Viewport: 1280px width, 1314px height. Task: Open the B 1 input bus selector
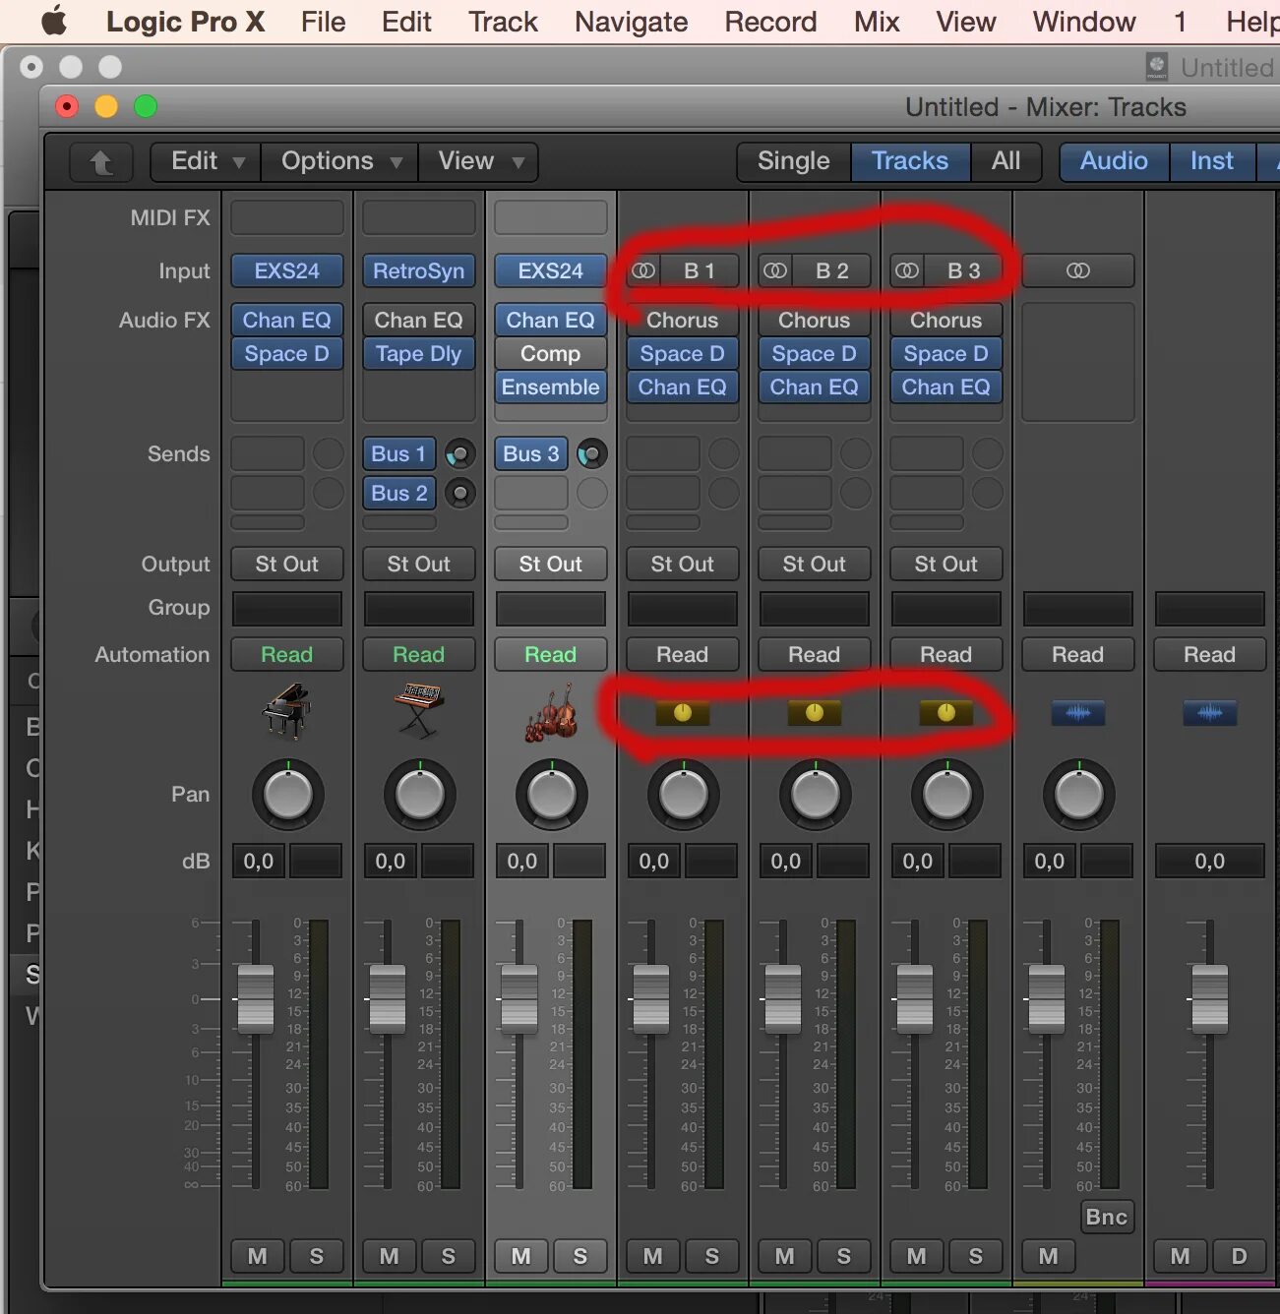pos(700,270)
